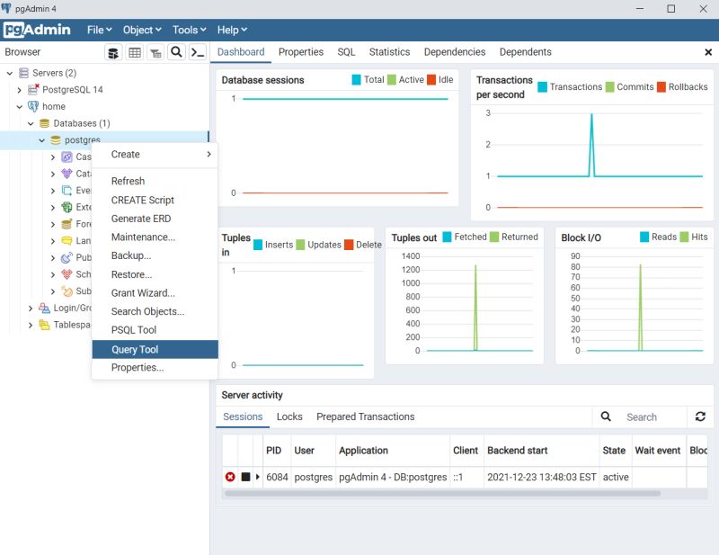Click the Query Tool toolbar icon in Browser

[x=113, y=52]
